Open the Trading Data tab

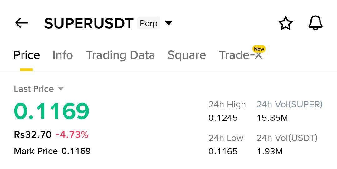(120, 55)
